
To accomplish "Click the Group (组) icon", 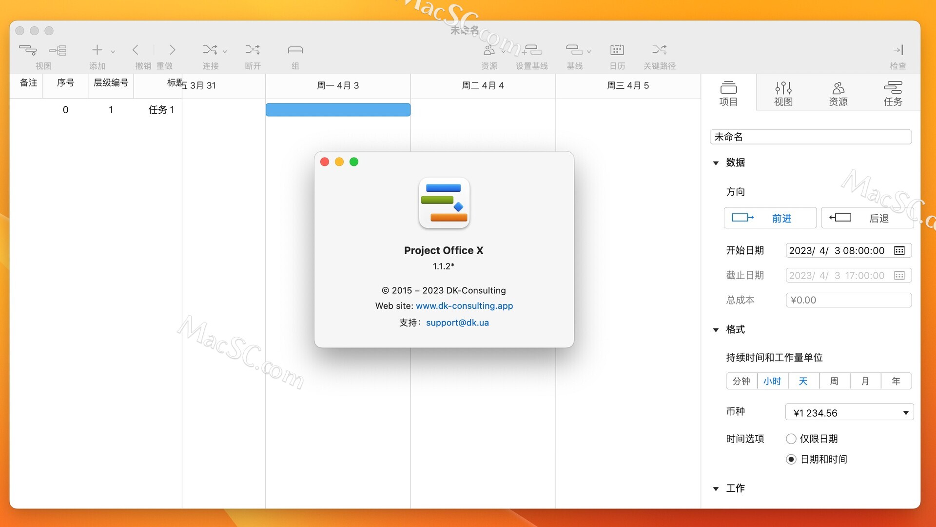I will tap(295, 50).
